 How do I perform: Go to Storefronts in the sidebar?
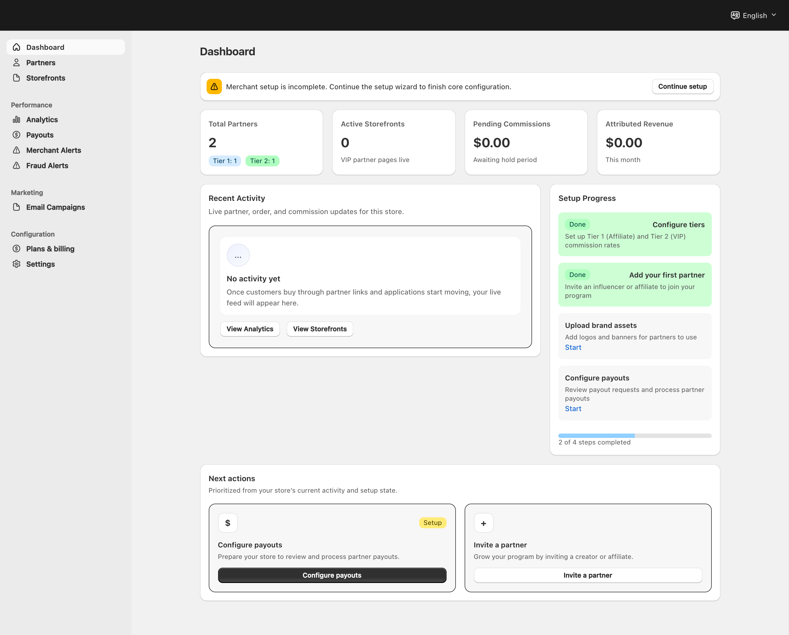pyautogui.click(x=66, y=78)
